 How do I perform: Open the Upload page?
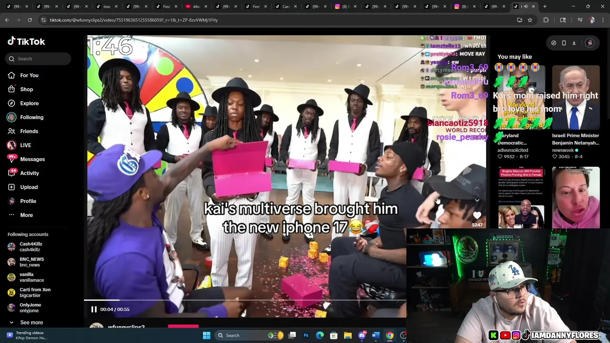22,187
